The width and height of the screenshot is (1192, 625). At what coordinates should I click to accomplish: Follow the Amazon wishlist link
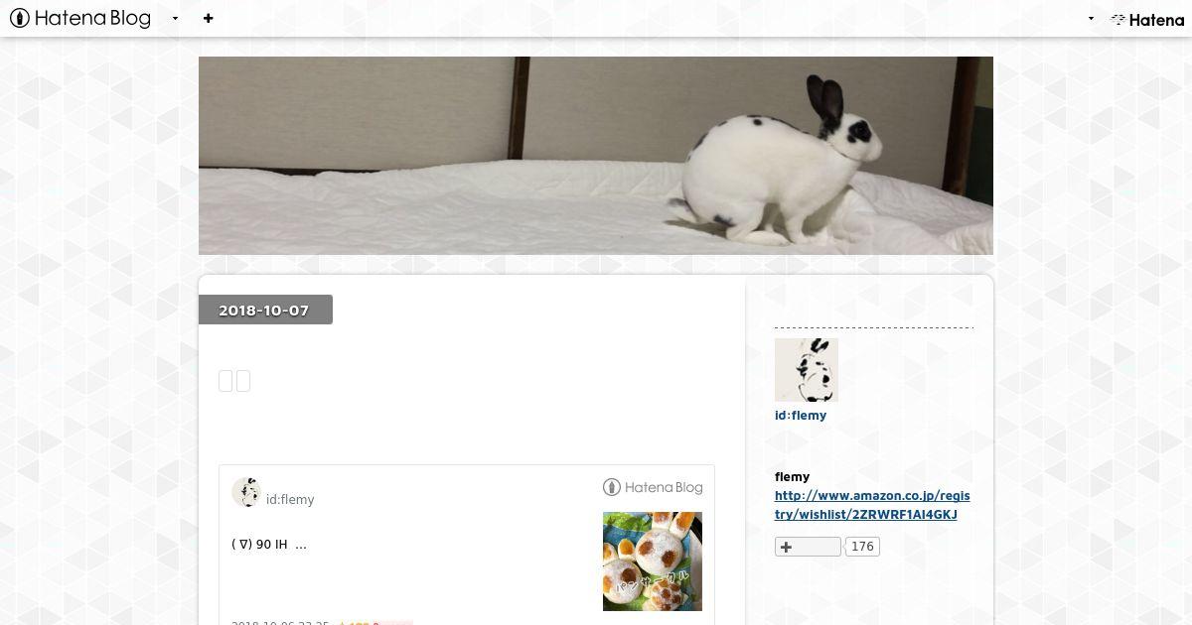872,505
